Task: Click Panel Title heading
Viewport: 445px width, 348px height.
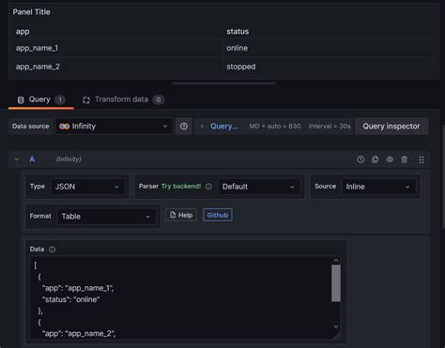Action: [x=31, y=12]
